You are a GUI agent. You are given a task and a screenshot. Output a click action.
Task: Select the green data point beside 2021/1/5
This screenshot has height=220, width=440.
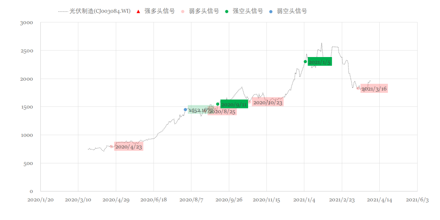coord(305,62)
